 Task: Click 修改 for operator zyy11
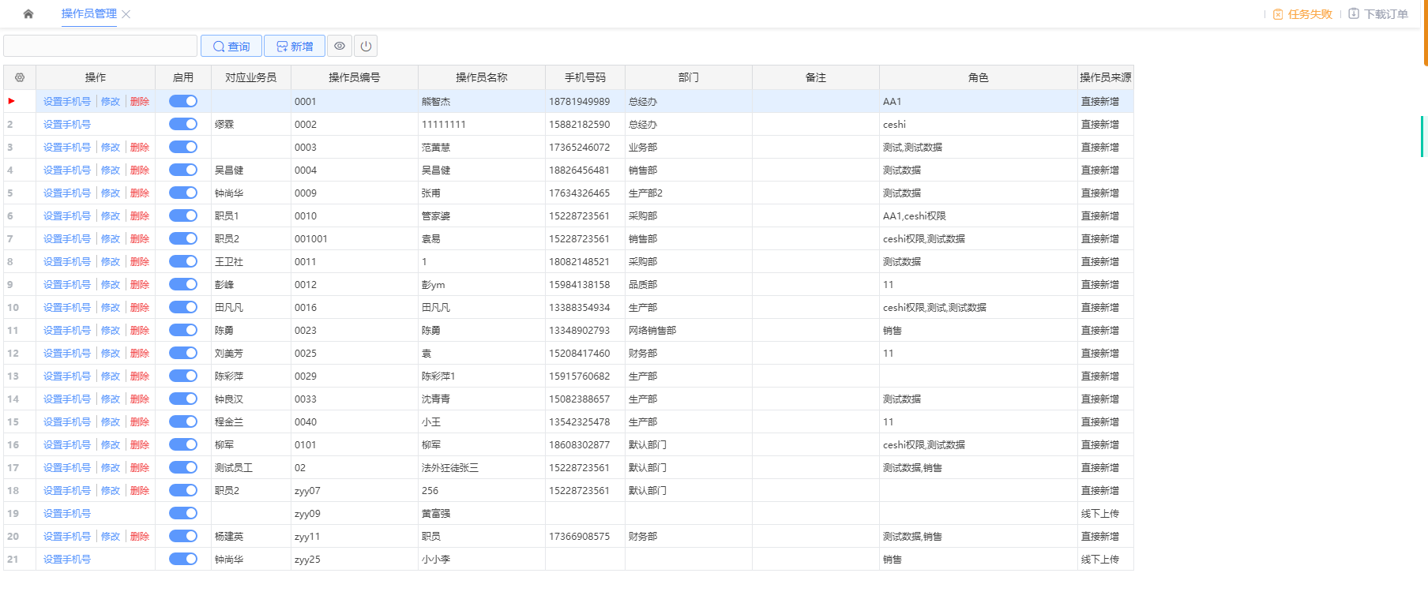click(111, 536)
